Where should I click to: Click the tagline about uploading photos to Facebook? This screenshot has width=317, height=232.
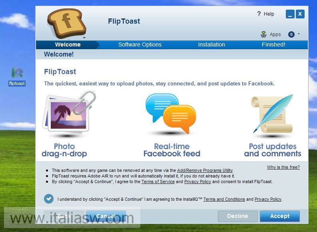(x=159, y=83)
